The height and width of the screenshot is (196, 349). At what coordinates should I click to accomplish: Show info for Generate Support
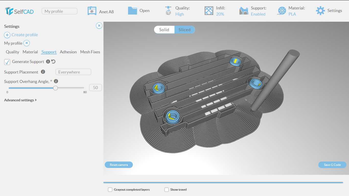pyautogui.click(x=48, y=62)
